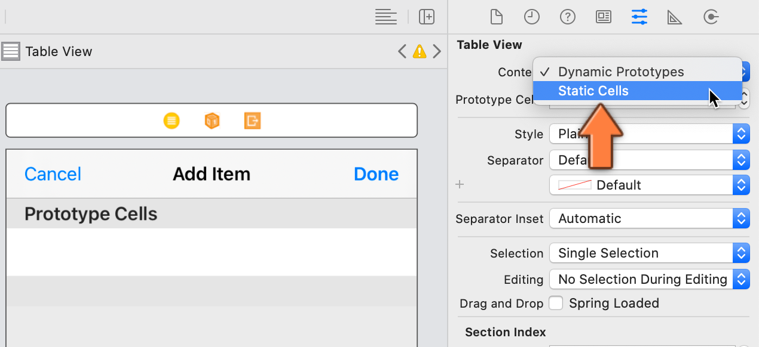Select the Attributes inspector icon
This screenshot has height=347, width=759.
click(x=639, y=17)
